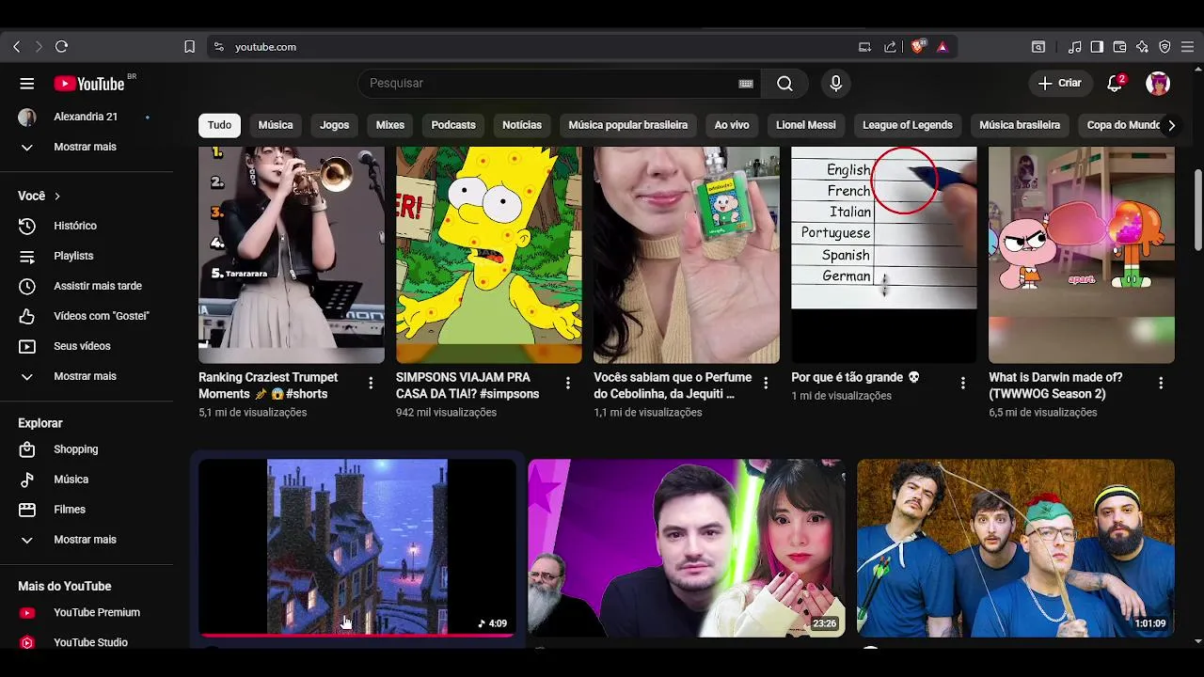Open options for Por que é tão grande

(963, 383)
